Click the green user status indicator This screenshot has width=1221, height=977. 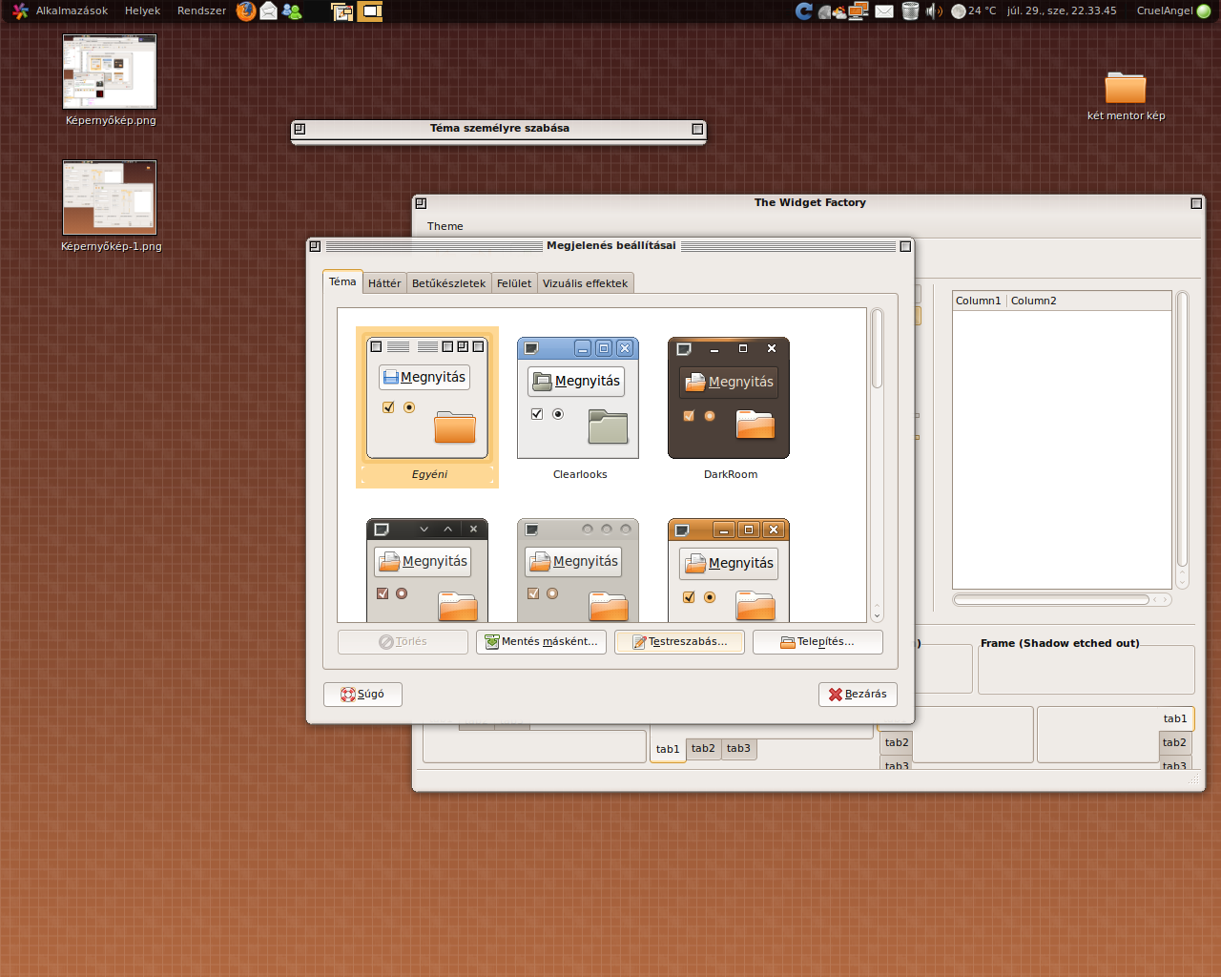click(x=1203, y=11)
